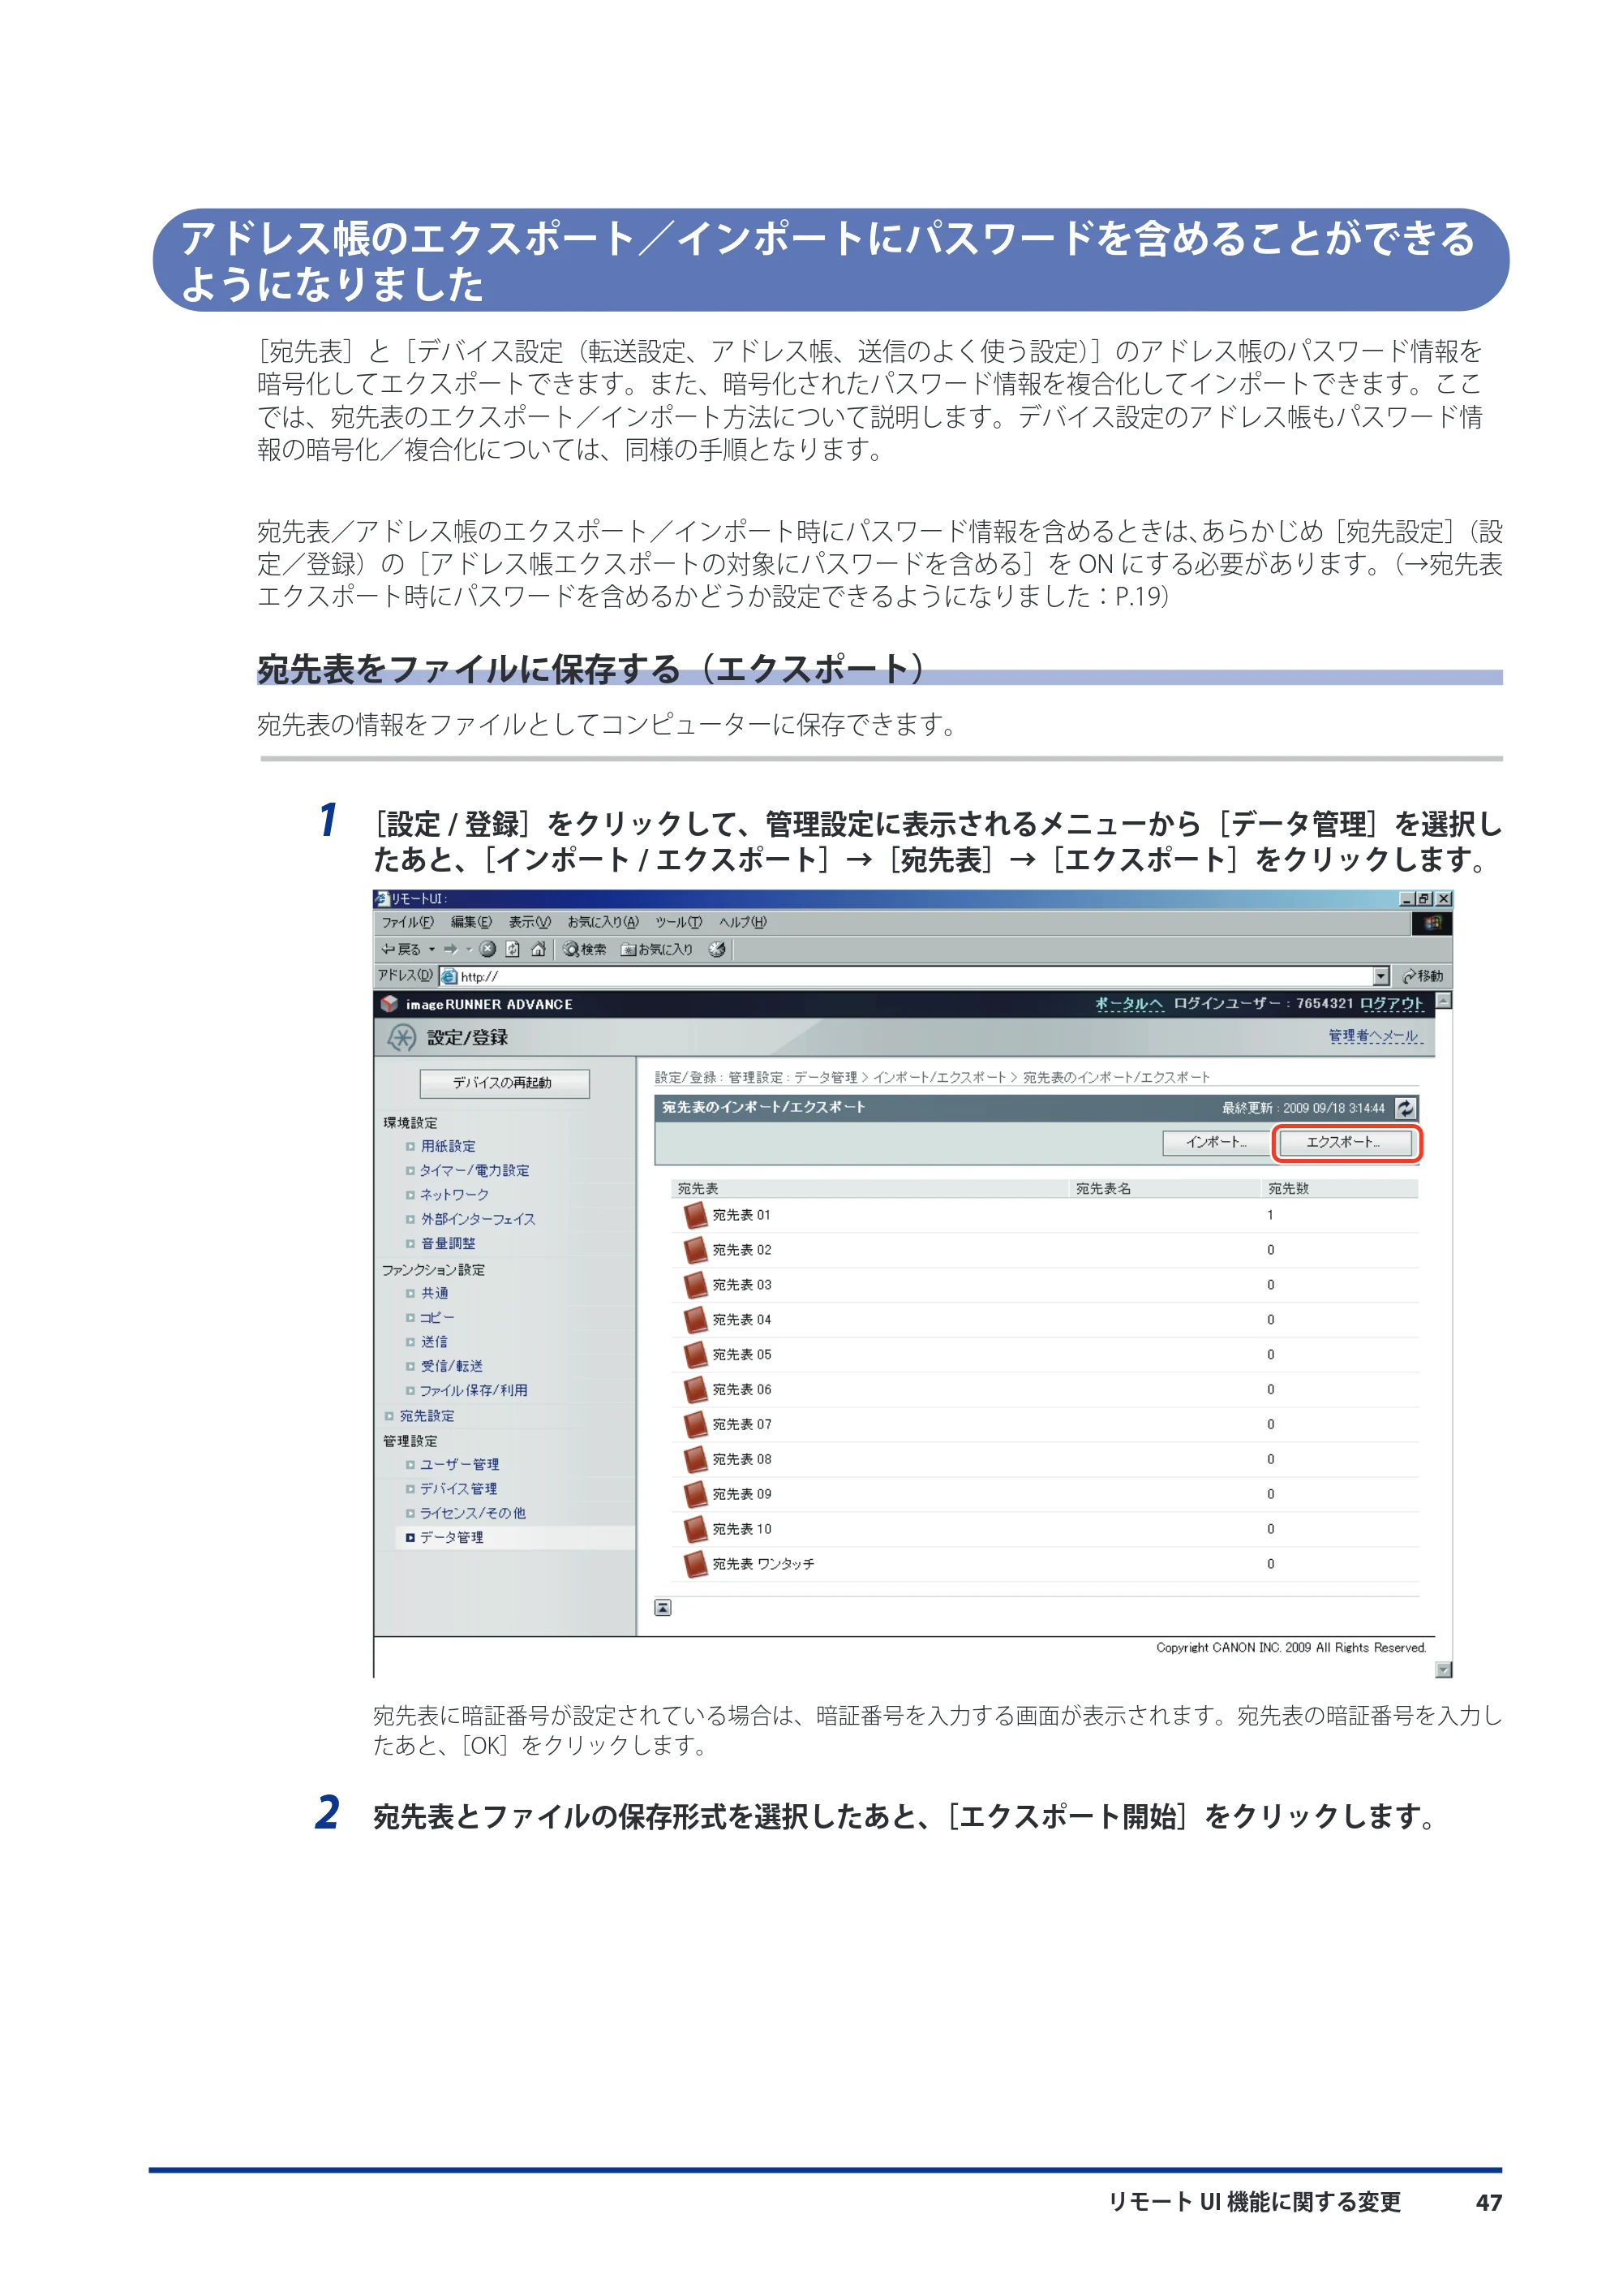Click the browser Stop loading icon
The height and width of the screenshot is (2296, 1623).
[x=487, y=949]
